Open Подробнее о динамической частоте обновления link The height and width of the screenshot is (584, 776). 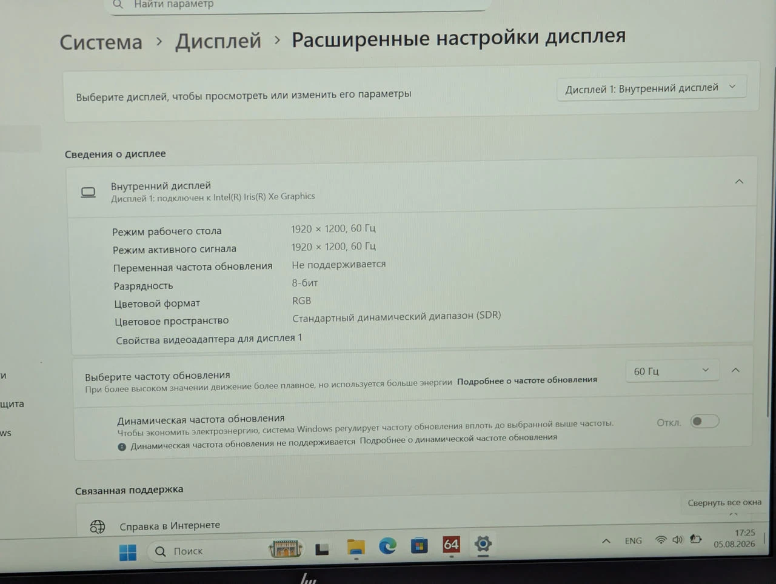[x=458, y=439]
